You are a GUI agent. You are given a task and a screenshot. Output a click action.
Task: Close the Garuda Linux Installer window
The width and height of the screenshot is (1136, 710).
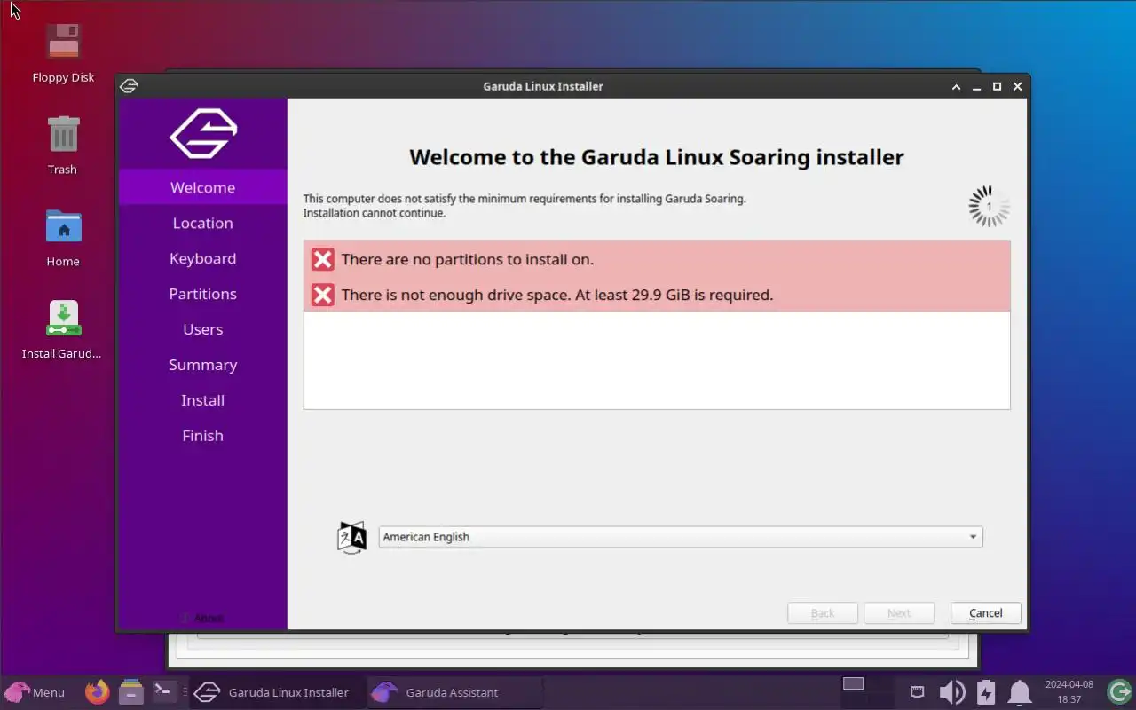pos(1018,86)
